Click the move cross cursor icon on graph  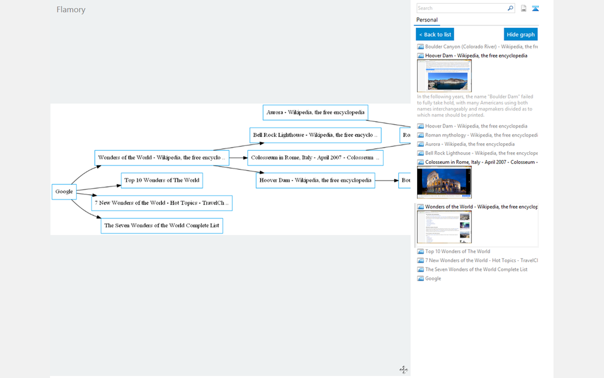[x=403, y=369]
